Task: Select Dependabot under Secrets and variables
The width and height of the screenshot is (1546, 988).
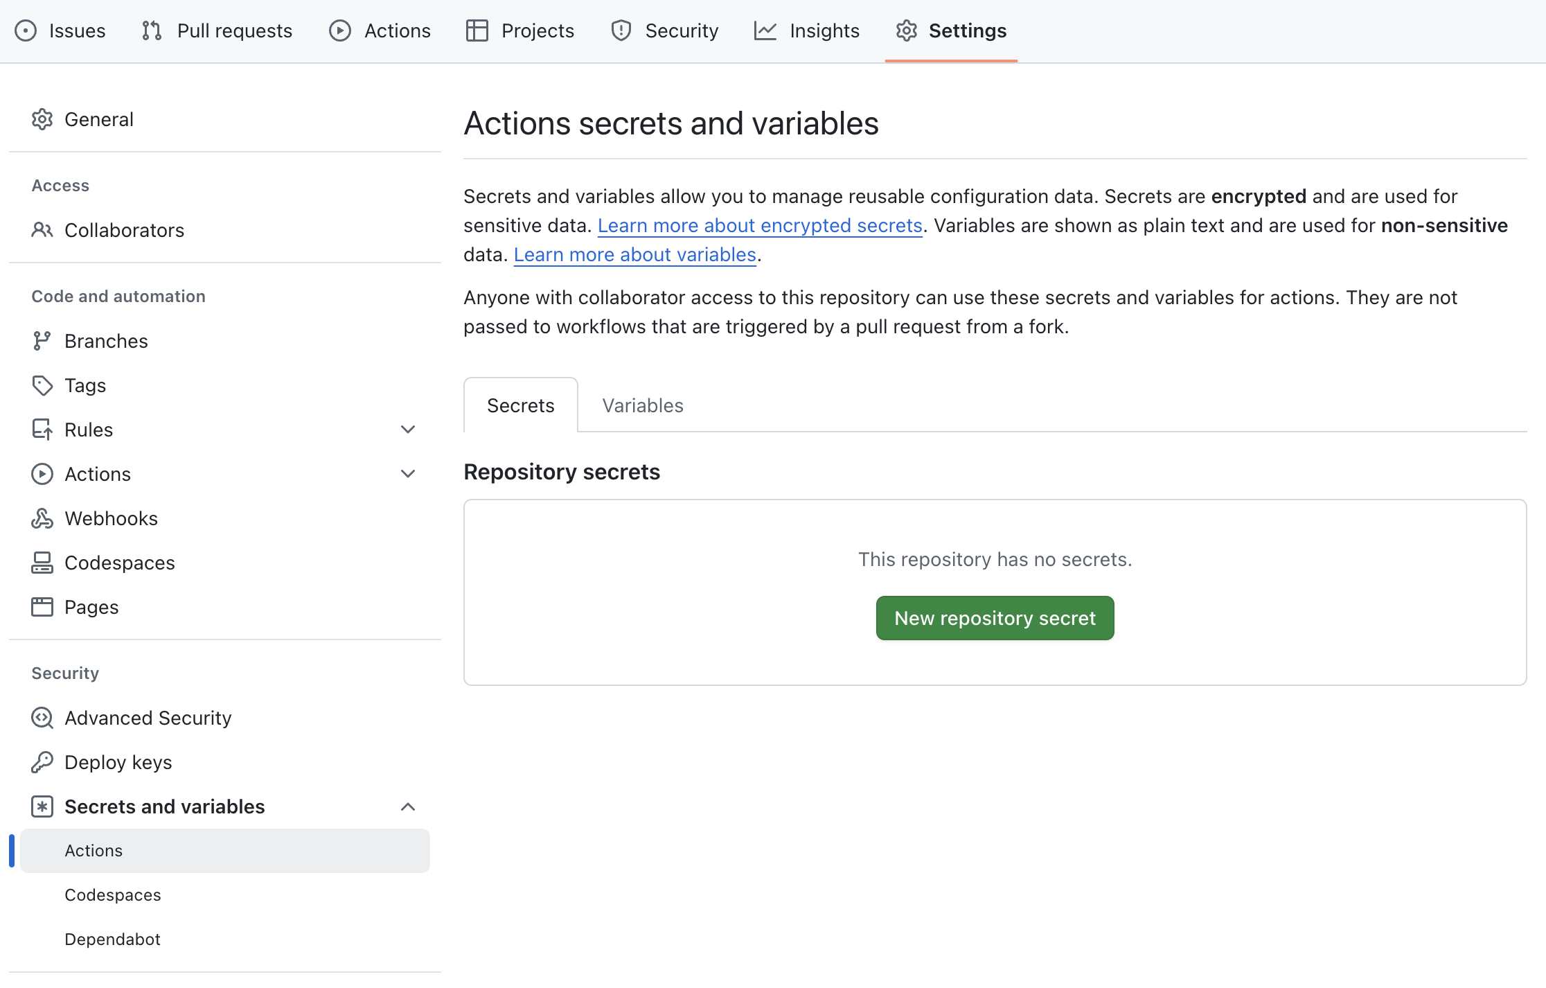Action: 112,939
